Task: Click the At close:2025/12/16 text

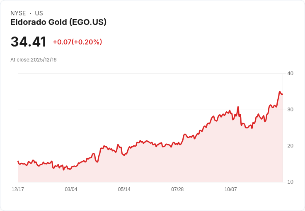Action: [34, 60]
